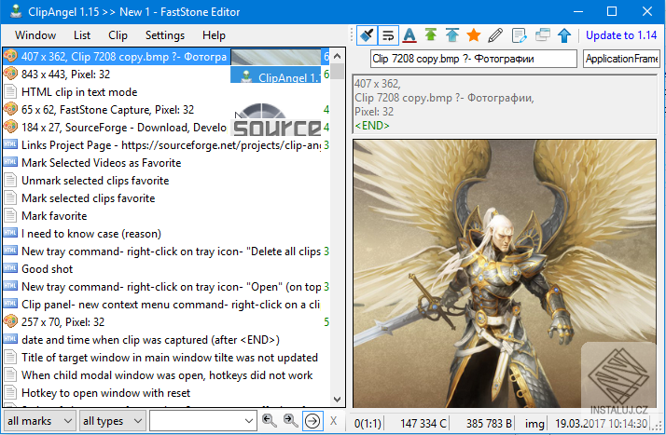Click the '0(1:1)' status bar position
666x435 pixels.
368,423
